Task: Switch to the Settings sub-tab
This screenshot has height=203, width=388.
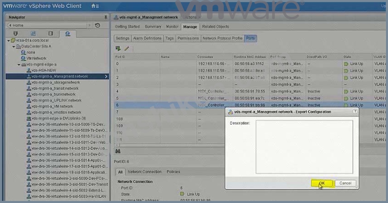Action: 123,38
